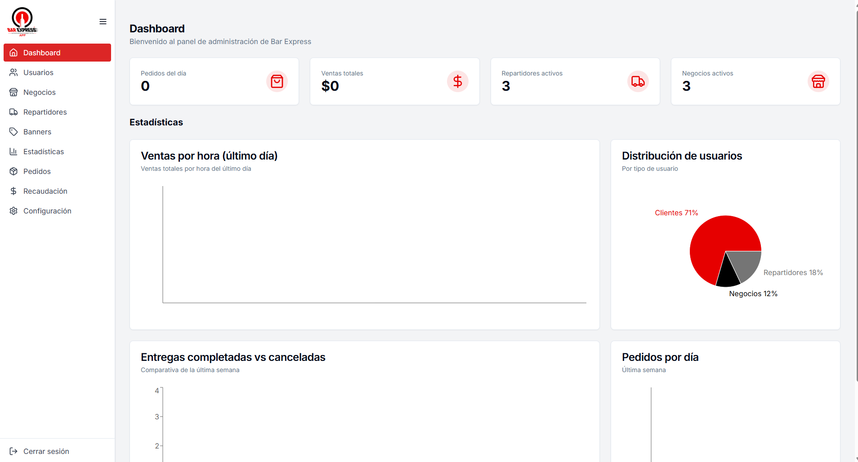Click the Usuarios people icon in sidebar
This screenshot has width=858, height=462.
point(13,72)
